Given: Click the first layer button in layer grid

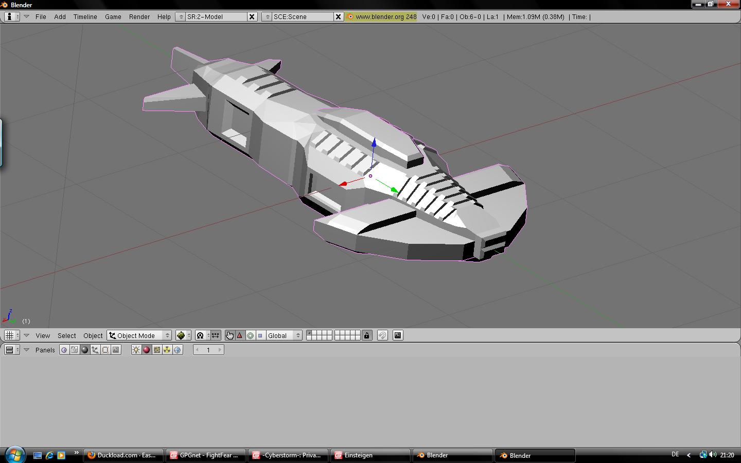Looking at the screenshot, I should tap(309, 333).
